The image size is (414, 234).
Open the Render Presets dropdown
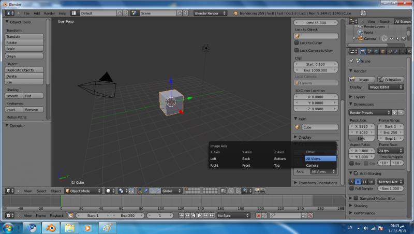(x=369, y=112)
